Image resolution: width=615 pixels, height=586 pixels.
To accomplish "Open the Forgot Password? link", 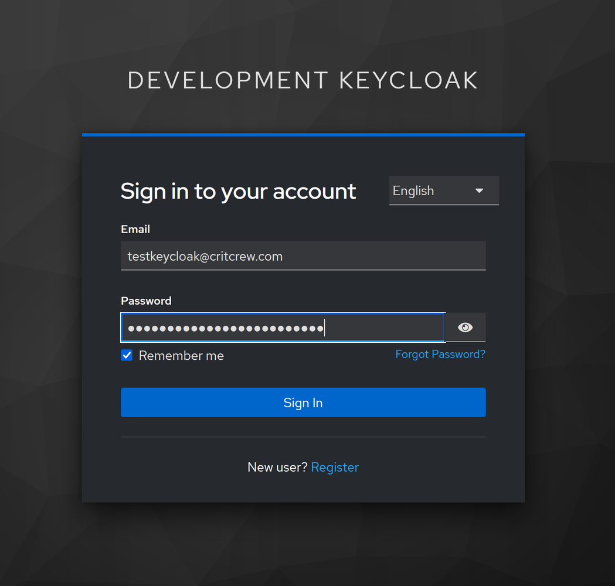I will click(x=440, y=354).
